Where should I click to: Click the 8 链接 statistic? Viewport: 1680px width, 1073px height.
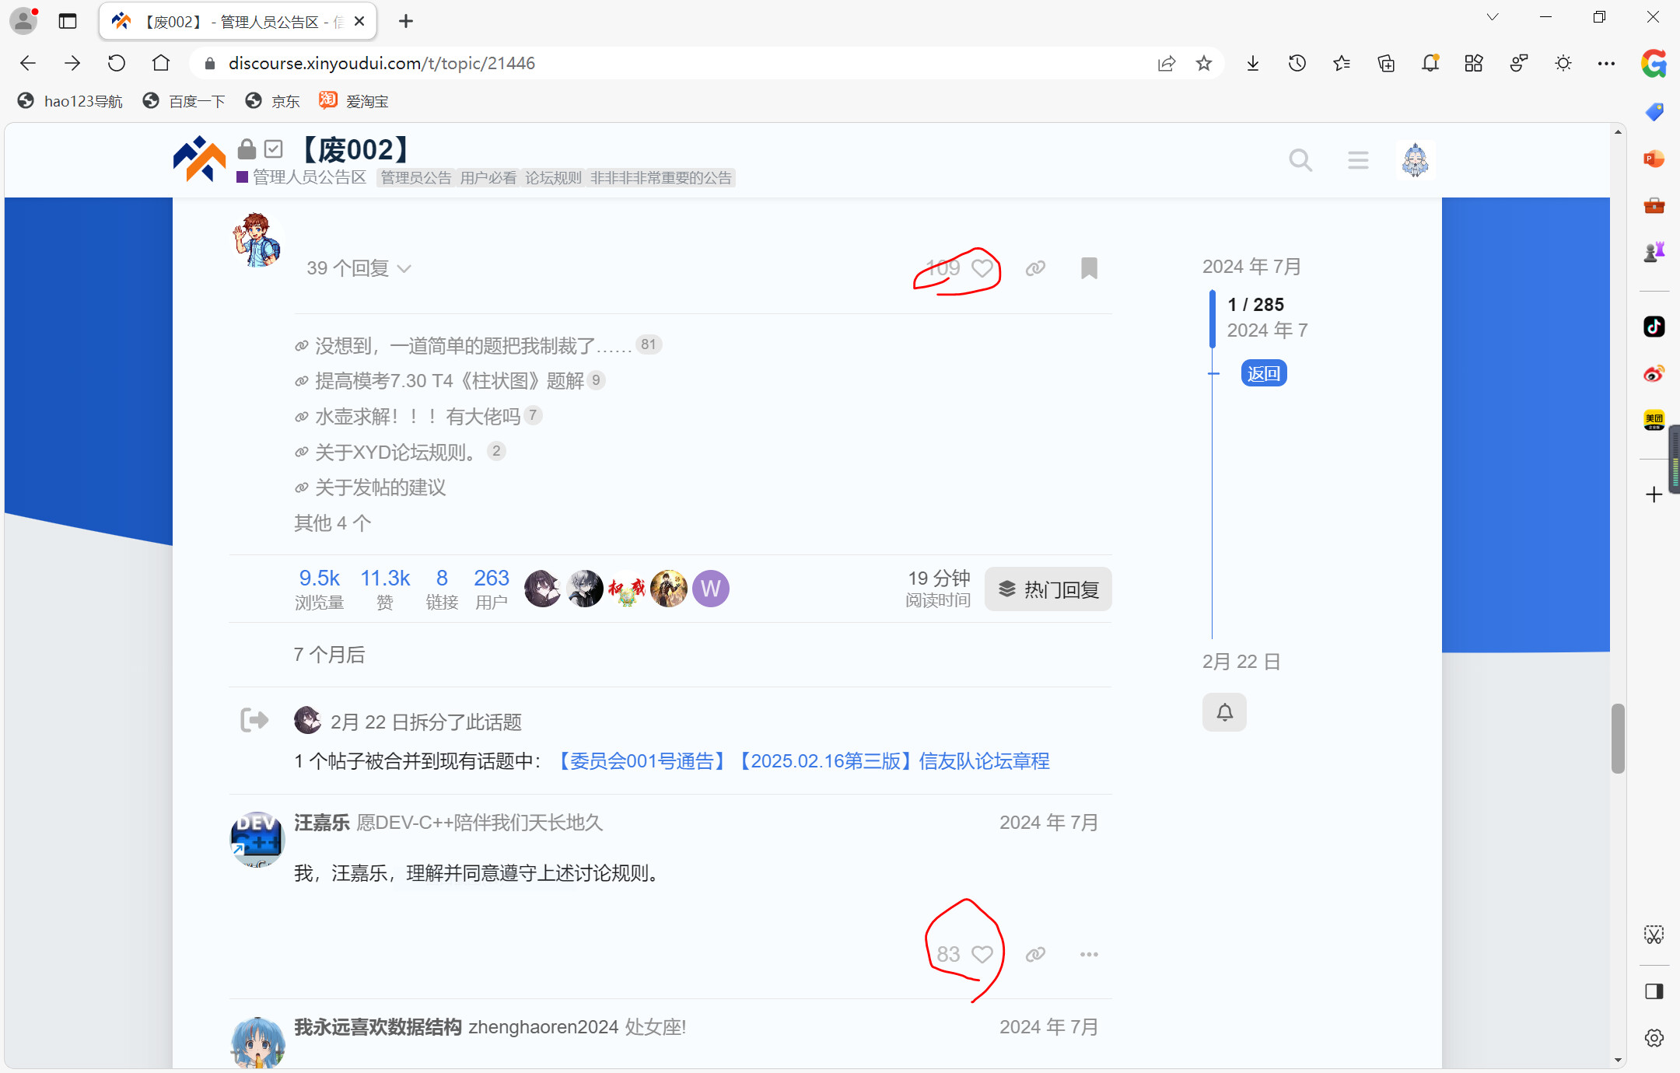click(442, 589)
